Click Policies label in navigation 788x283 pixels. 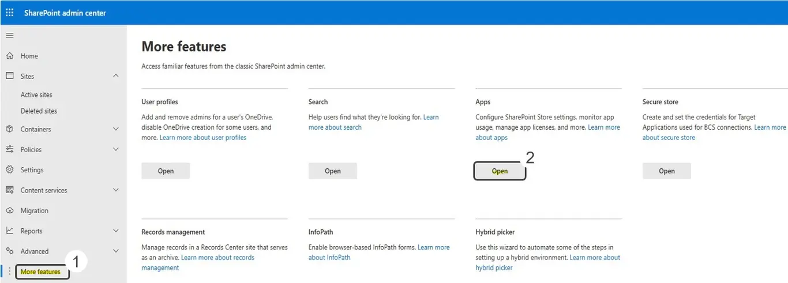click(31, 149)
